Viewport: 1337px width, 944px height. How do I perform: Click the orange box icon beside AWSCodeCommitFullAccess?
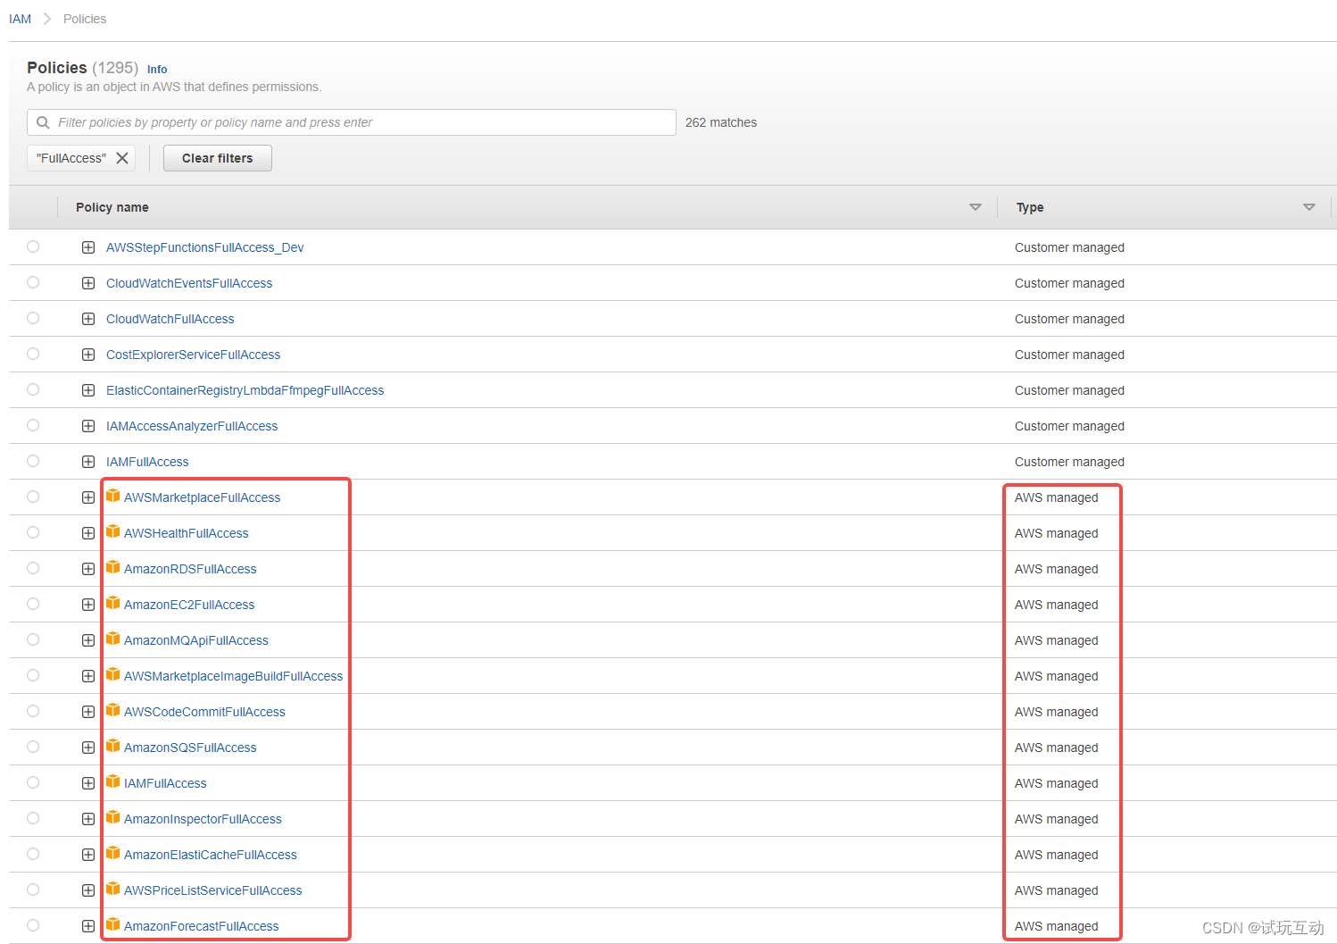pos(113,710)
